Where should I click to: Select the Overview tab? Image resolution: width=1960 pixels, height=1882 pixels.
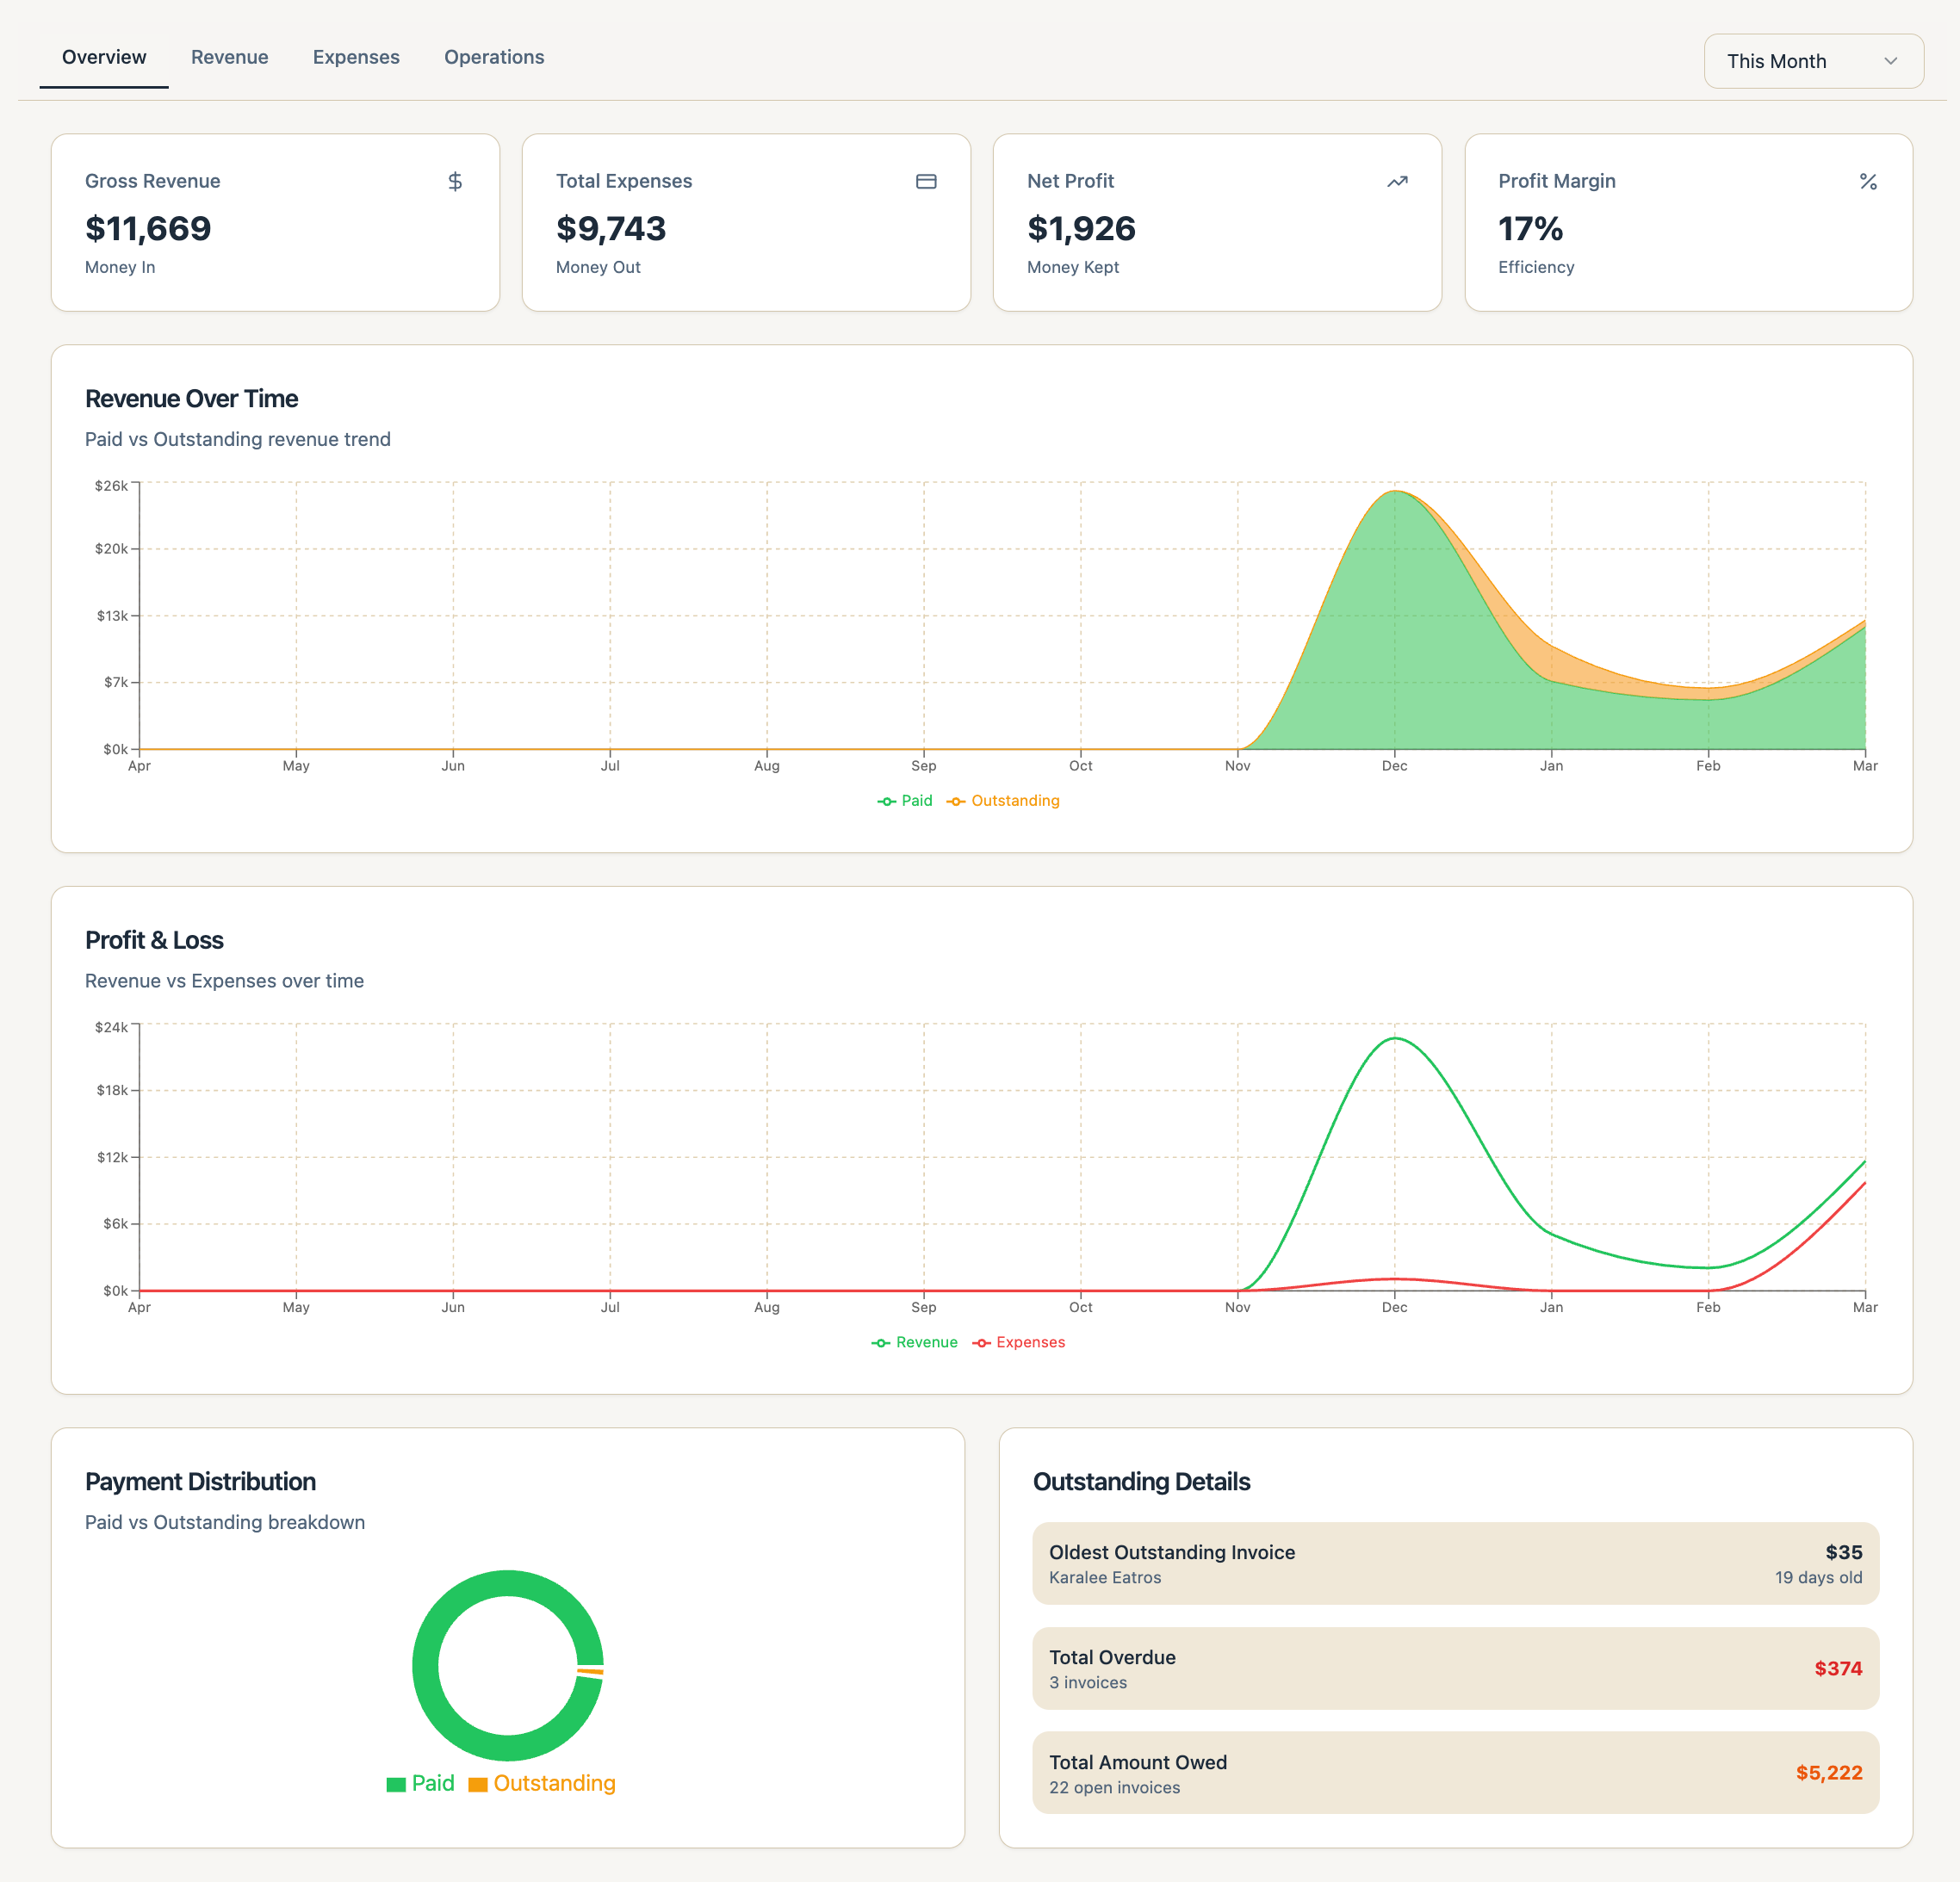tap(104, 57)
